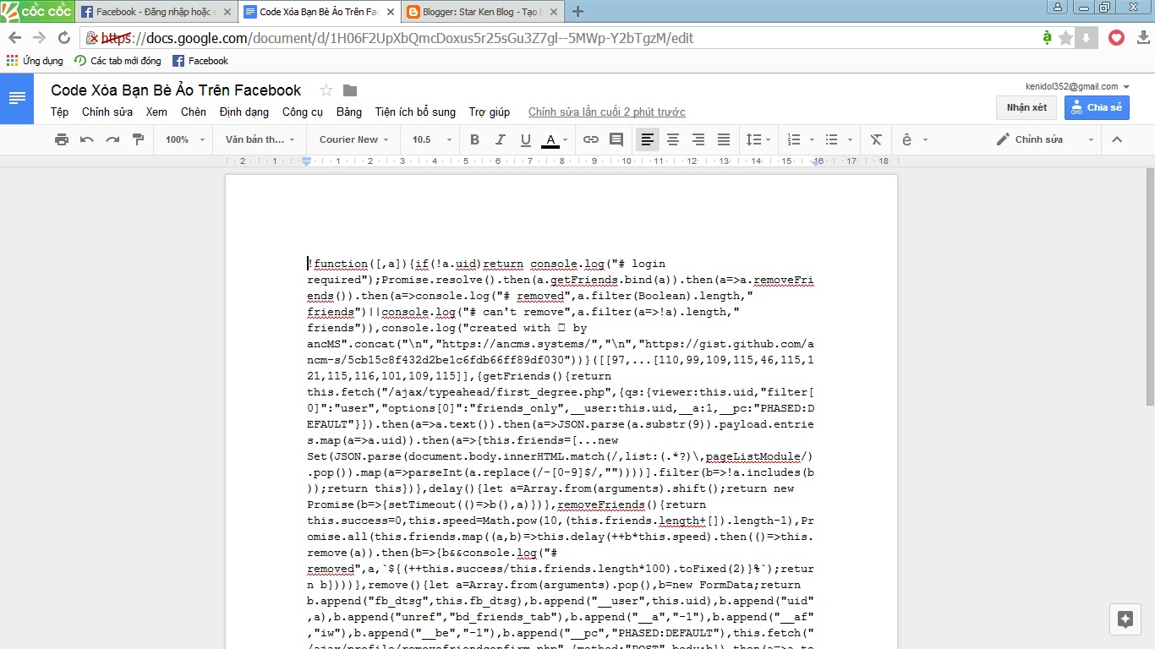This screenshot has width=1155, height=649.
Task: Click the right indent marker on ruler
Action: (x=817, y=163)
